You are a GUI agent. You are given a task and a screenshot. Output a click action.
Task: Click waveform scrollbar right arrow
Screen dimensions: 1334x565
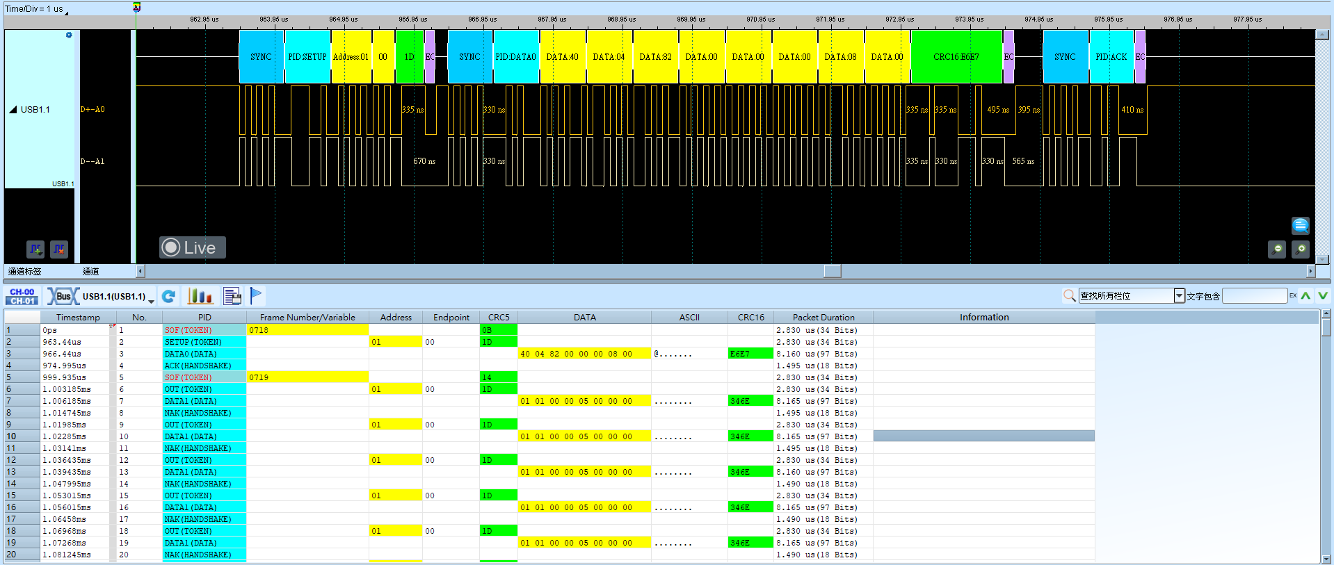(x=1311, y=271)
